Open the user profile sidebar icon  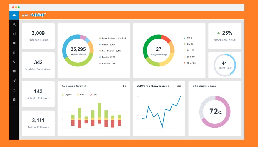pyautogui.click(x=14, y=90)
